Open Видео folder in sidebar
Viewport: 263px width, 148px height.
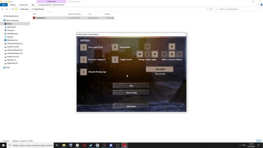tap(9, 24)
